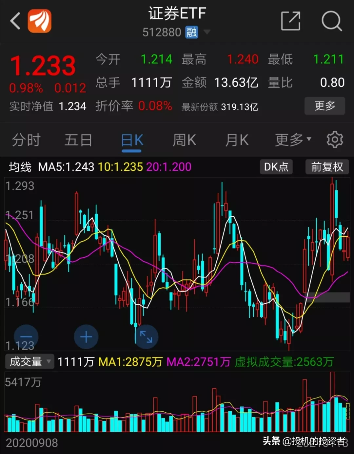Image resolution: width=354 pixels, height=454 pixels.
Task: Open the 成交量 indicator dropdown
Action: [x=29, y=361]
